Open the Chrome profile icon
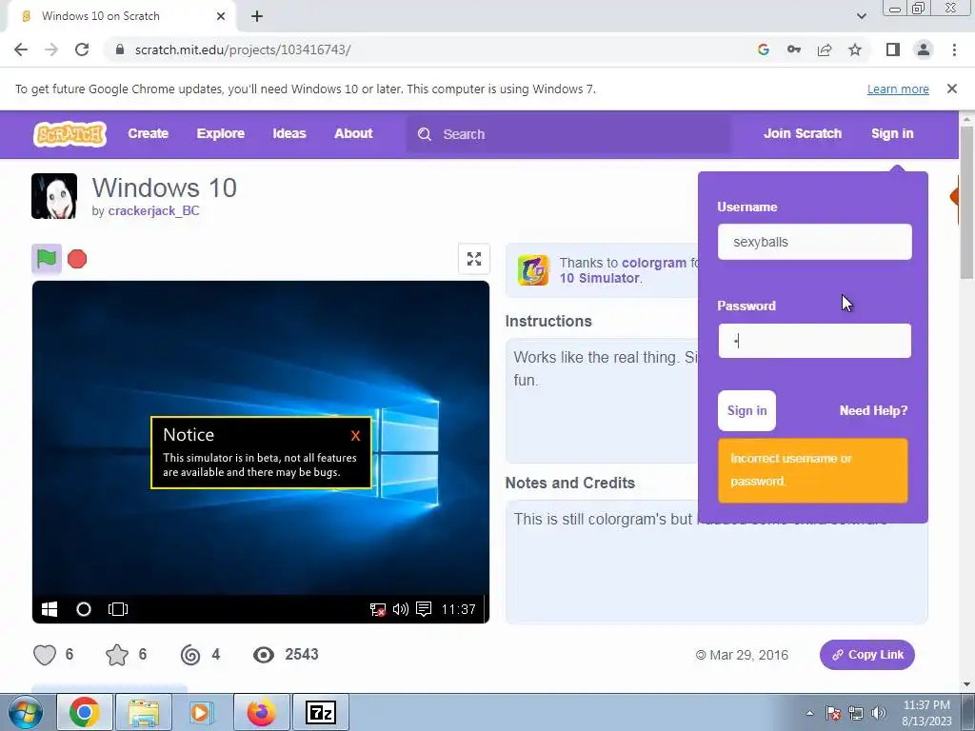This screenshot has width=975, height=731. (924, 49)
